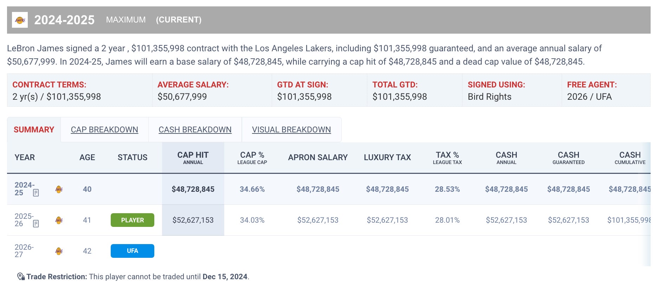Click the blue UFA status badge
The height and width of the screenshot is (288, 658).
click(x=133, y=251)
